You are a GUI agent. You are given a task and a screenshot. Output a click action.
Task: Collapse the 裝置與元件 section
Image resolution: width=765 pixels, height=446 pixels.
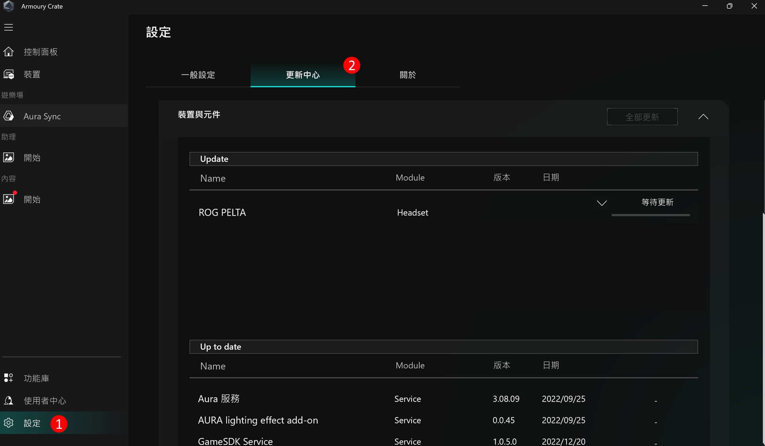click(x=703, y=117)
